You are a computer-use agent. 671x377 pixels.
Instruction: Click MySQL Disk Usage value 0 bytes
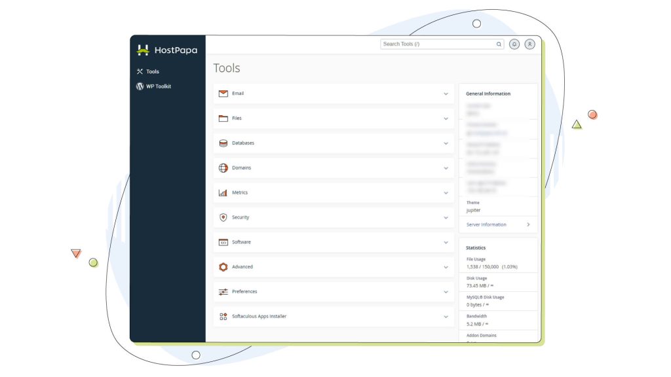(478, 305)
